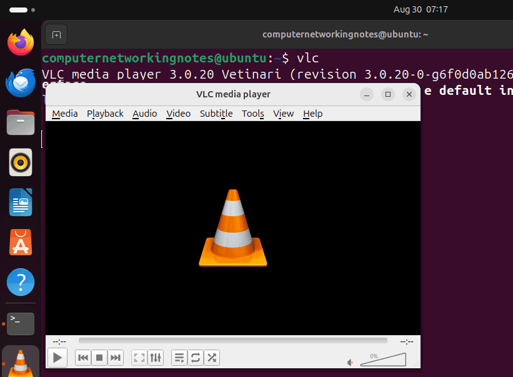The image size is (513, 377).
Task: Click the playback seek bar
Action: pos(233,341)
